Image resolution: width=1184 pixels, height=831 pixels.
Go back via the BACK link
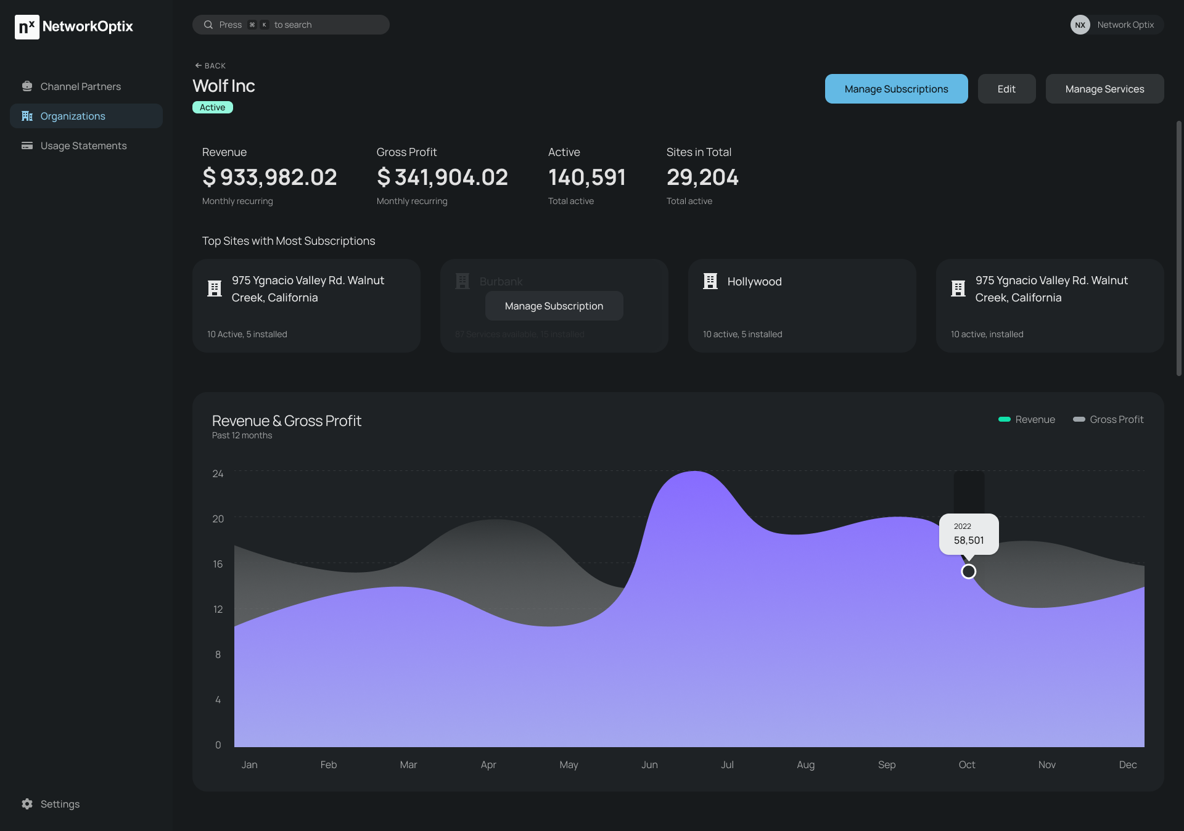click(x=210, y=65)
